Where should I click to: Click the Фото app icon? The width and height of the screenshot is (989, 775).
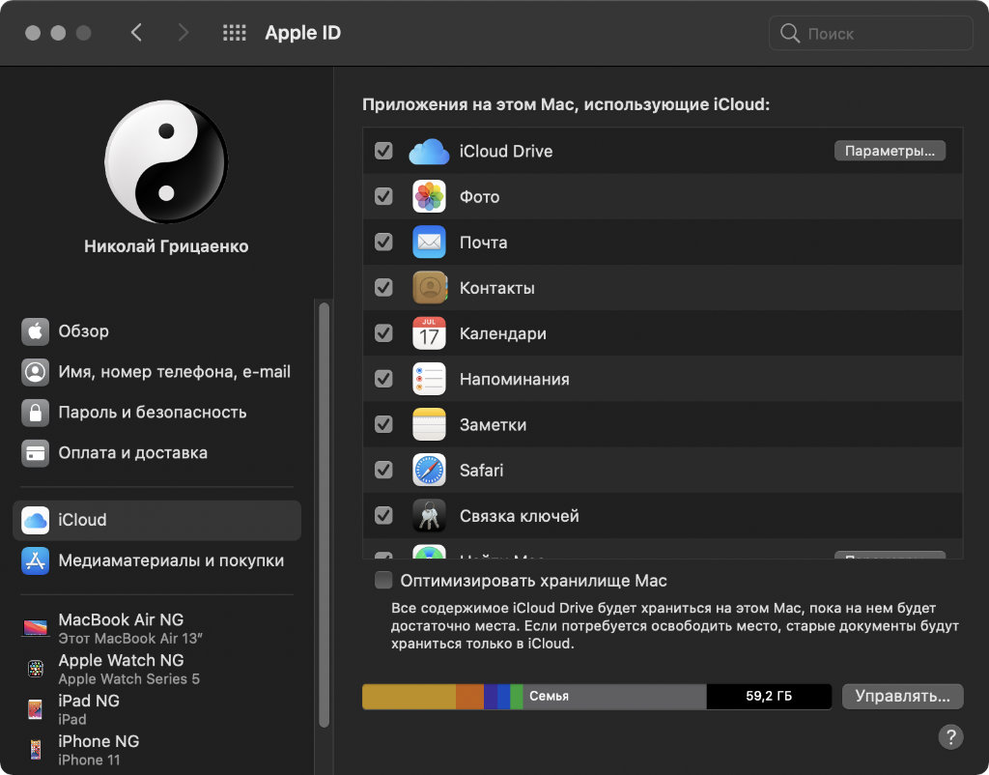[x=429, y=197]
